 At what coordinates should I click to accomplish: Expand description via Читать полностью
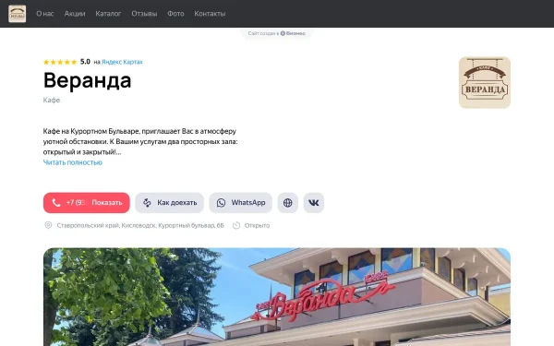(72, 162)
